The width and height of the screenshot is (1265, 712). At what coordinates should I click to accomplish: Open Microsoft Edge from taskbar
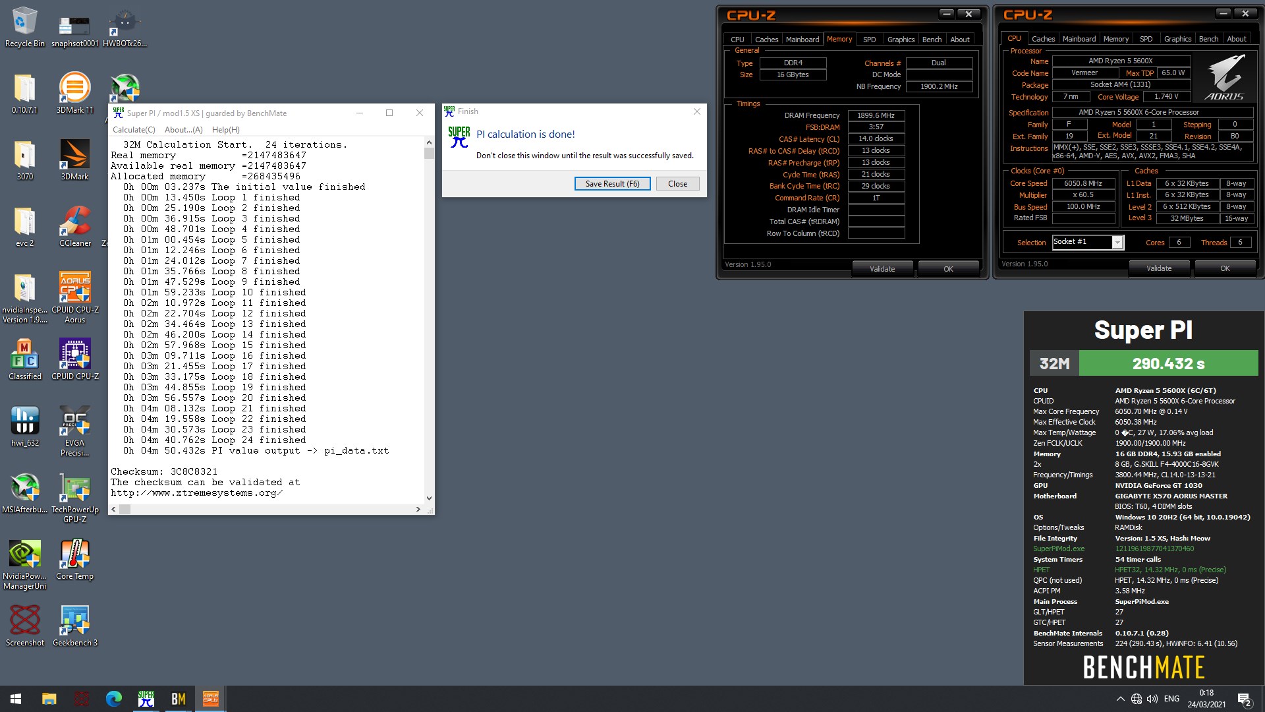[114, 699]
